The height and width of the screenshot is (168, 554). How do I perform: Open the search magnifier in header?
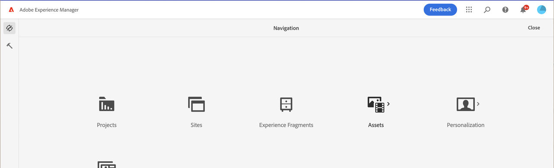tap(487, 9)
